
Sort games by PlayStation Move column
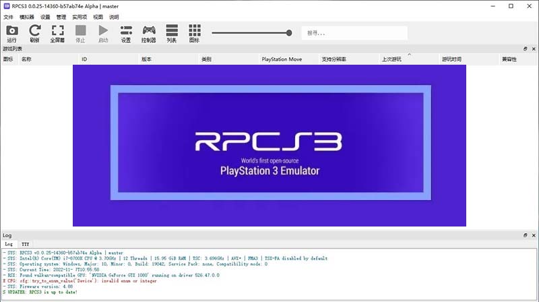pos(282,59)
